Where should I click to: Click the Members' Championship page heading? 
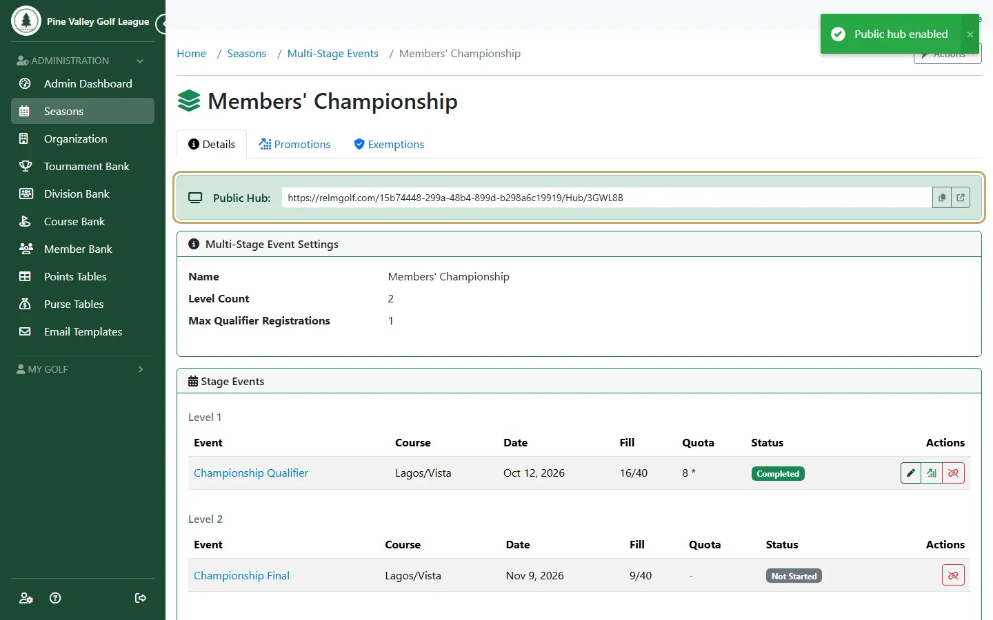(332, 101)
